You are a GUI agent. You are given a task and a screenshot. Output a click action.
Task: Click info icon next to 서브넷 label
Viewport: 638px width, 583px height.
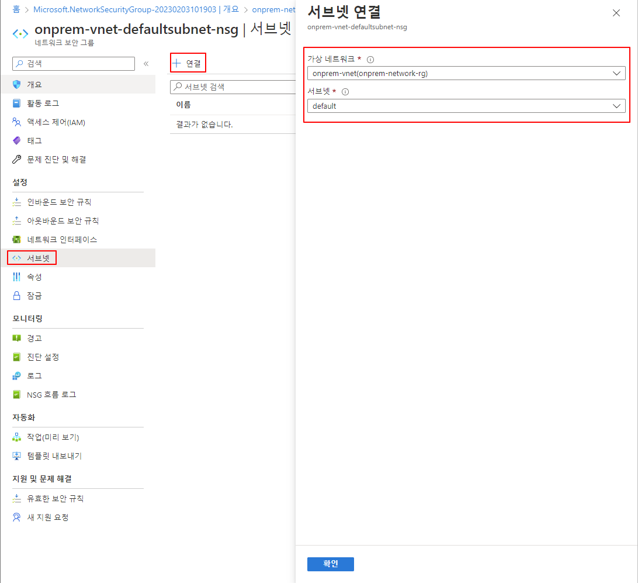point(345,92)
